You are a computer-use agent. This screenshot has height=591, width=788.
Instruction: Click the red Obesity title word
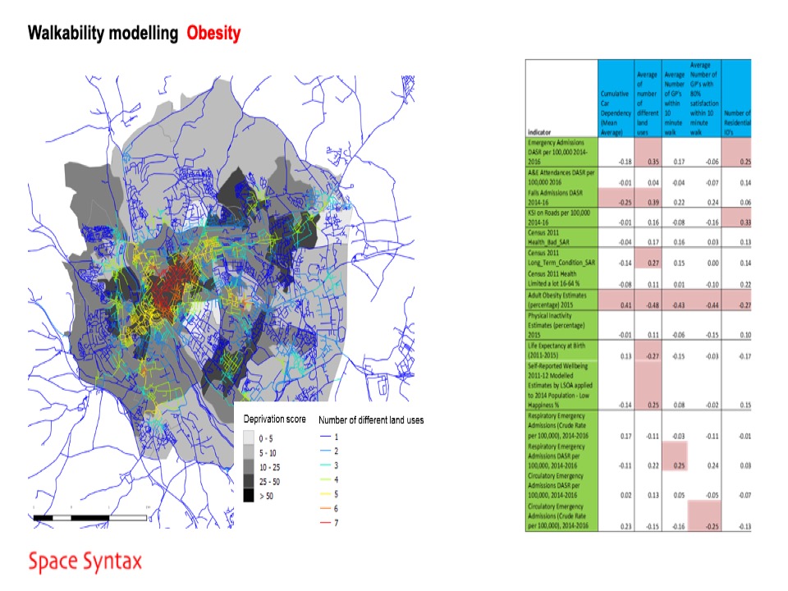coord(213,34)
